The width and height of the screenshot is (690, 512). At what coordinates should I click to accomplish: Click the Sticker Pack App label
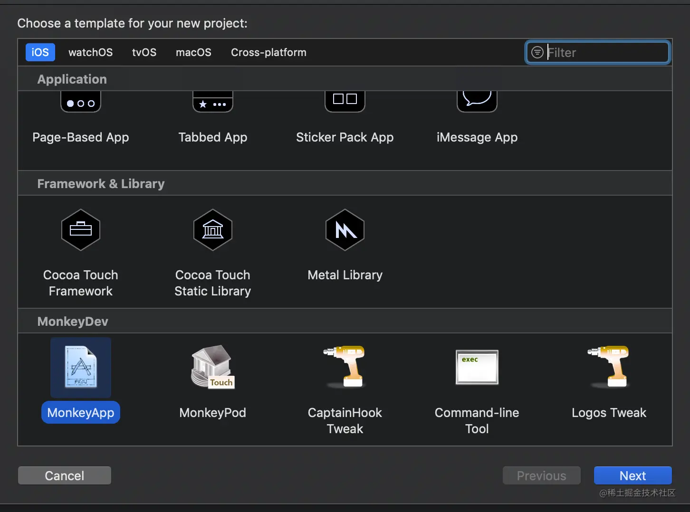click(345, 137)
